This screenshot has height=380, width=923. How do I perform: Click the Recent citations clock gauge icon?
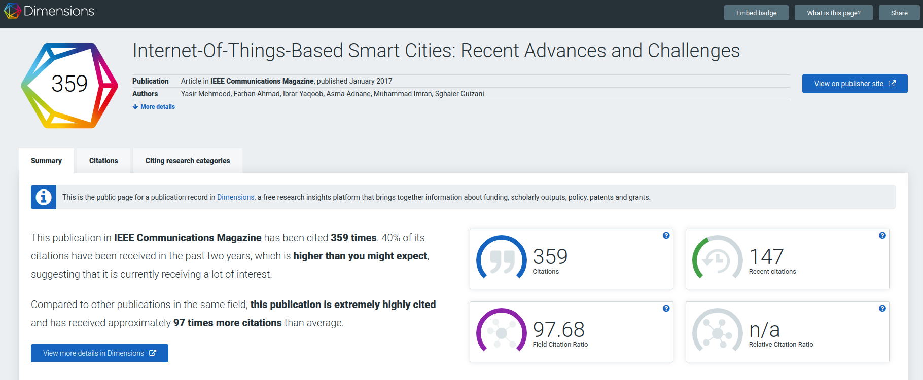pyautogui.click(x=717, y=259)
